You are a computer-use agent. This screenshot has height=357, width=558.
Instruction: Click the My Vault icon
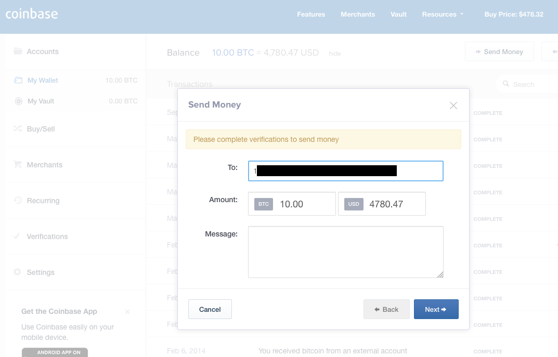point(19,101)
